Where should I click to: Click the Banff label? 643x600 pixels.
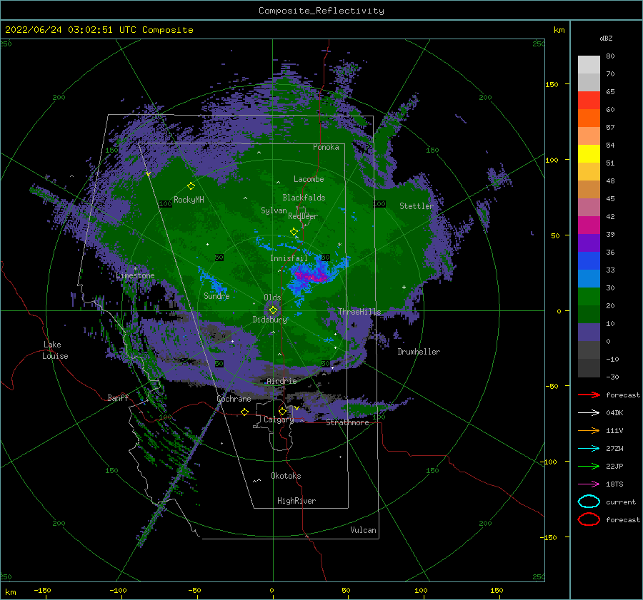click(118, 397)
